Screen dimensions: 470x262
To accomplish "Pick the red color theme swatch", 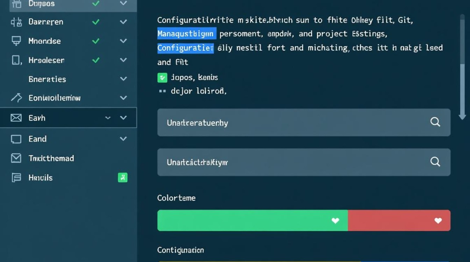I will click(399, 220).
